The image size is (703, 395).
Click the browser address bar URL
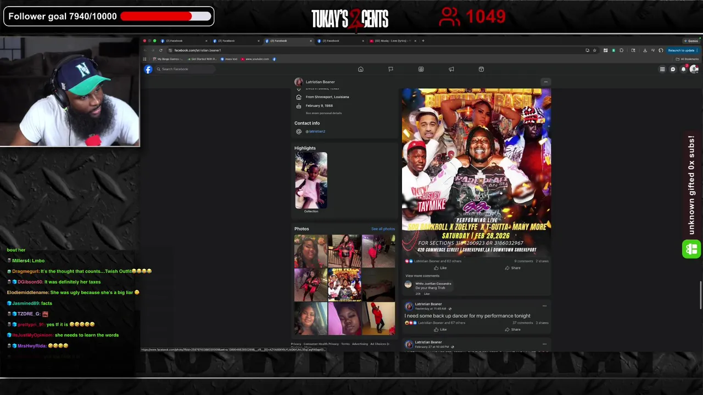click(x=198, y=50)
